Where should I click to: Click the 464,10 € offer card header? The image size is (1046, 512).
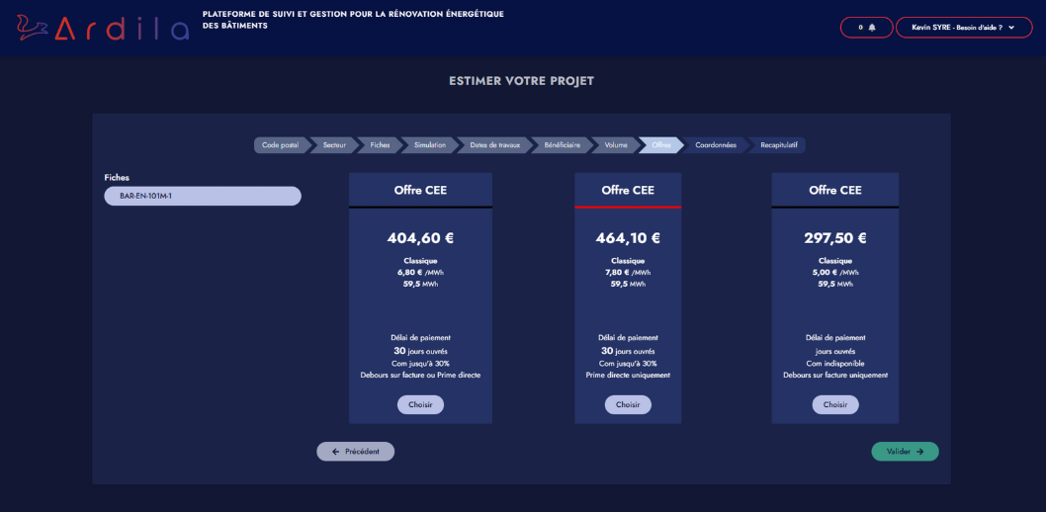[x=628, y=190]
